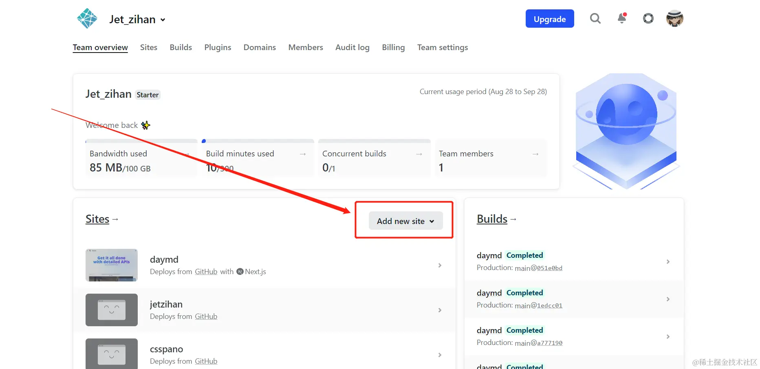This screenshot has width=760, height=369.
Task: Click the Team members arrow
Action: (535, 154)
